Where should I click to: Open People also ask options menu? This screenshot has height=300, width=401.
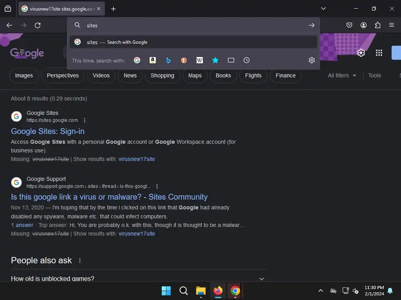pos(80,261)
